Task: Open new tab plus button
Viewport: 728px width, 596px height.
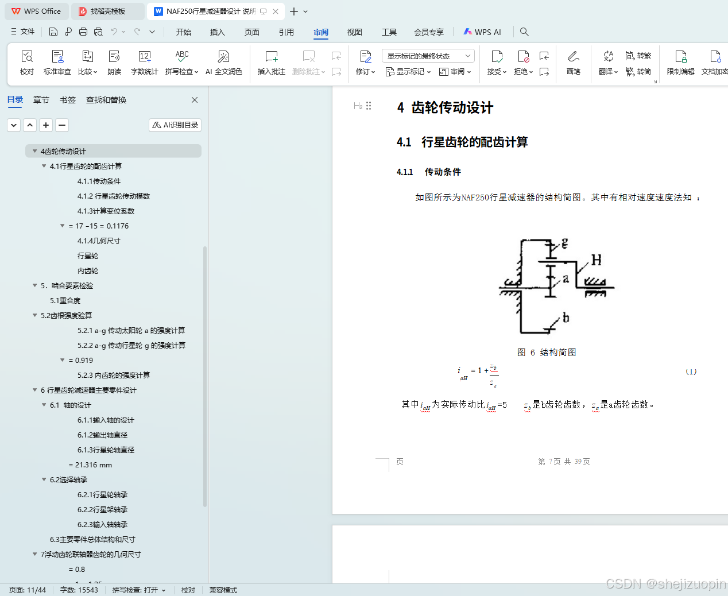Action: (294, 11)
